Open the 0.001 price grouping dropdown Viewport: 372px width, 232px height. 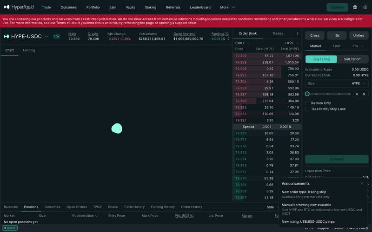click(x=242, y=43)
